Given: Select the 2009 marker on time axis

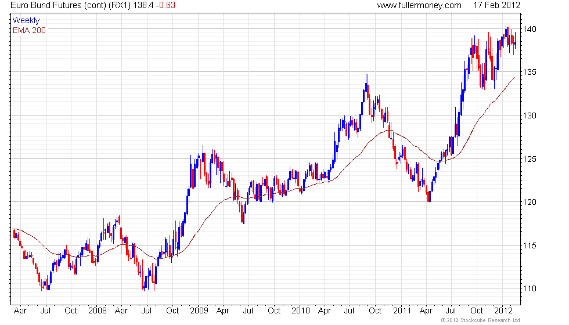Looking at the screenshot, I should pyautogui.click(x=199, y=310).
